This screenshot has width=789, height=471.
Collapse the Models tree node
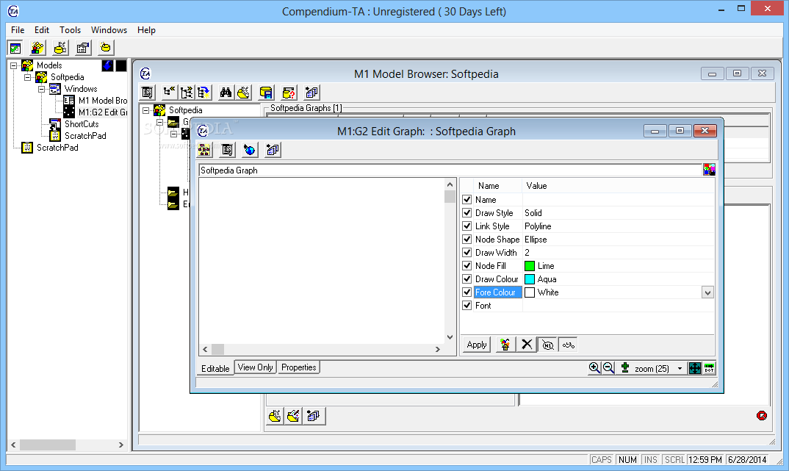coord(13,65)
